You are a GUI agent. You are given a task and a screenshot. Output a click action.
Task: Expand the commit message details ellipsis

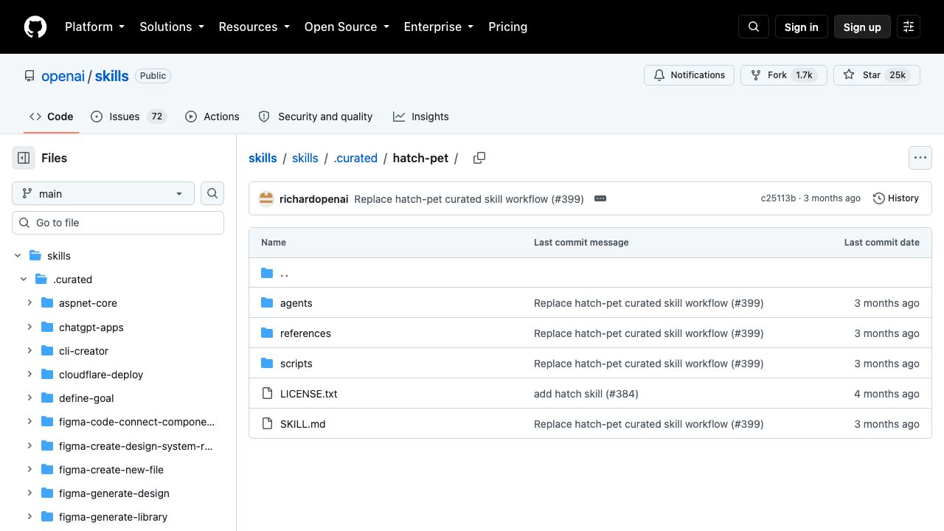point(600,198)
